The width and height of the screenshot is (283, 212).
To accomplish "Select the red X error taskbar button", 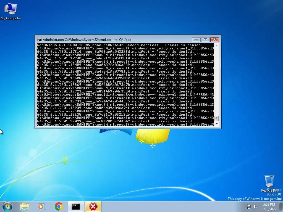I will 93,206.
